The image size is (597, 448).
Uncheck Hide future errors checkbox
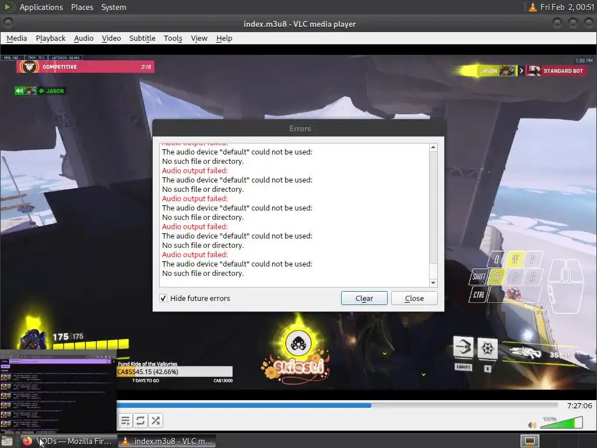coord(163,298)
